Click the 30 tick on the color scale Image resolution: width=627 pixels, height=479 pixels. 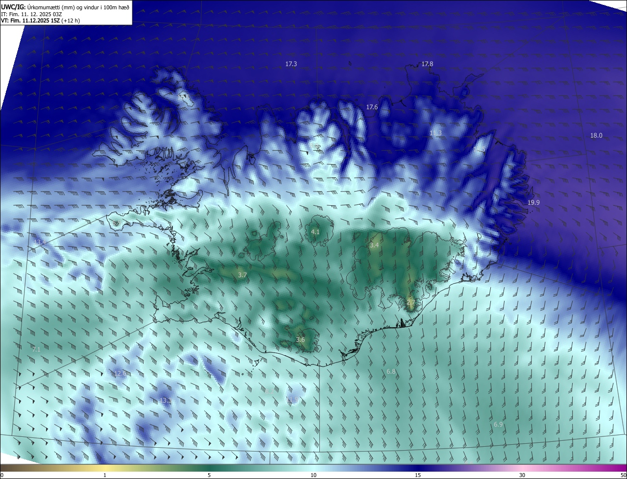(522, 475)
